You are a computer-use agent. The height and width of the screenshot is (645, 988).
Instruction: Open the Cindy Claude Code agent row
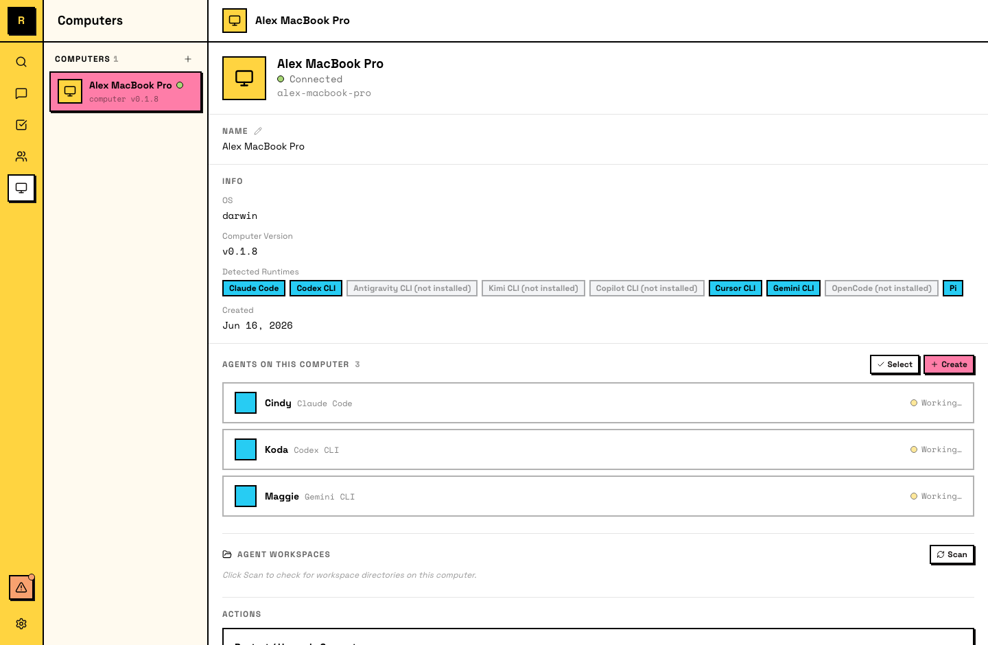click(x=598, y=403)
